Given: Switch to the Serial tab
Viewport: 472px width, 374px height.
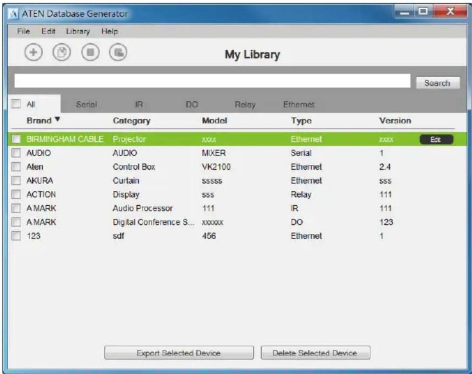Looking at the screenshot, I should point(87,105).
